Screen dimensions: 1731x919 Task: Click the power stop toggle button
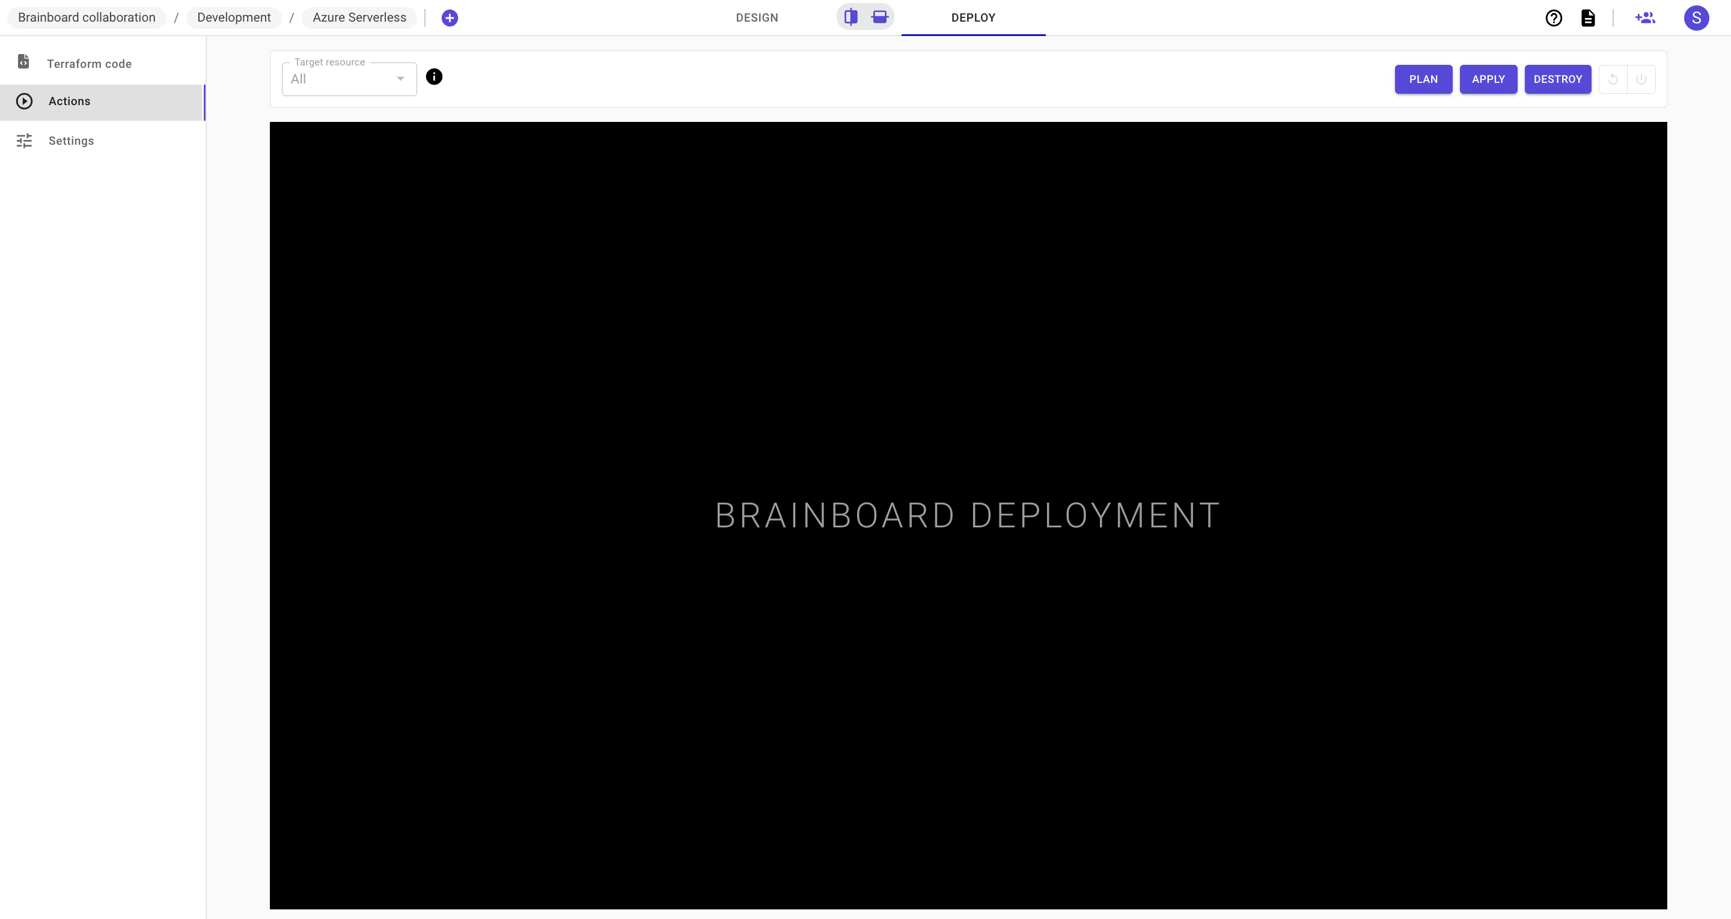pyautogui.click(x=1642, y=79)
